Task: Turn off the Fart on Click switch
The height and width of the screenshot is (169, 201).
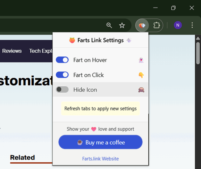Action: click(x=62, y=75)
